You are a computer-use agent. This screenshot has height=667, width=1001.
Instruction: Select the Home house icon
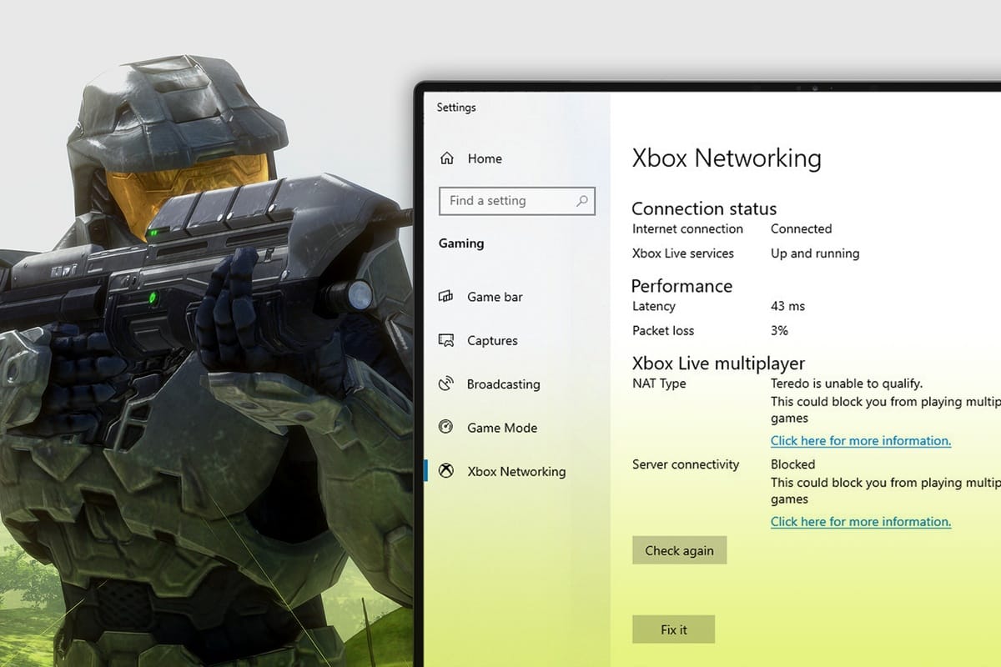(449, 158)
